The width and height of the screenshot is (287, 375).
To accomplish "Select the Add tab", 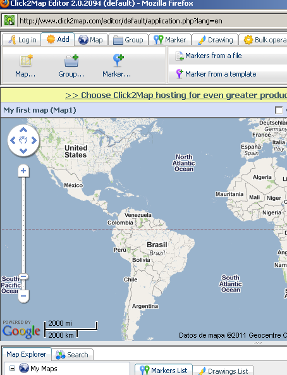I will pos(58,39).
